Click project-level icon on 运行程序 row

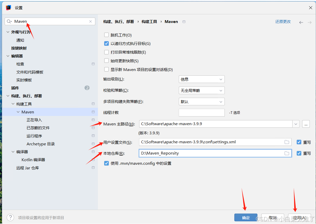coord(93,136)
